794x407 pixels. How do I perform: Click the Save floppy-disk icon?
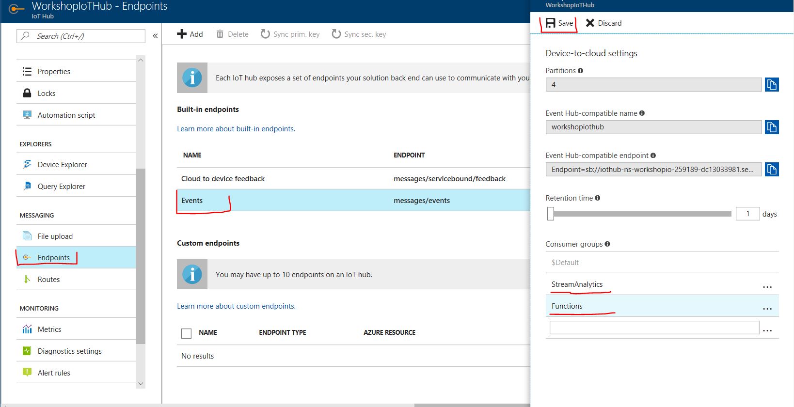pos(550,23)
